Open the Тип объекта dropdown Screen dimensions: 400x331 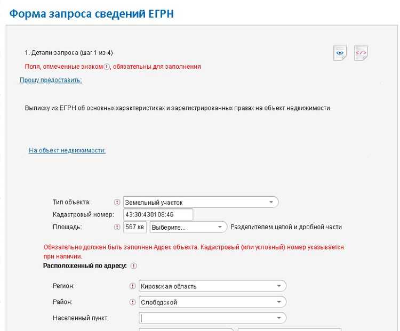(x=201, y=203)
